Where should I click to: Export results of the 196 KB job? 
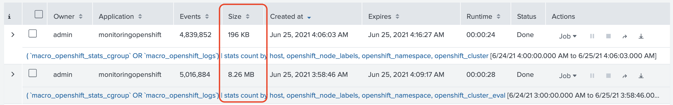(x=641, y=36)
